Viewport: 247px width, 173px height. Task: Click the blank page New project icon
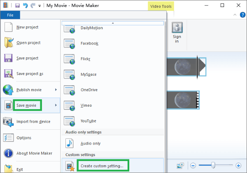click(9, 27)
